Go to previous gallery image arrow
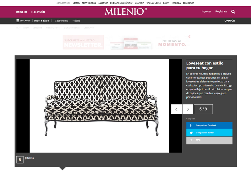Viewport: 251px width, 171px height. click(177, 109)
